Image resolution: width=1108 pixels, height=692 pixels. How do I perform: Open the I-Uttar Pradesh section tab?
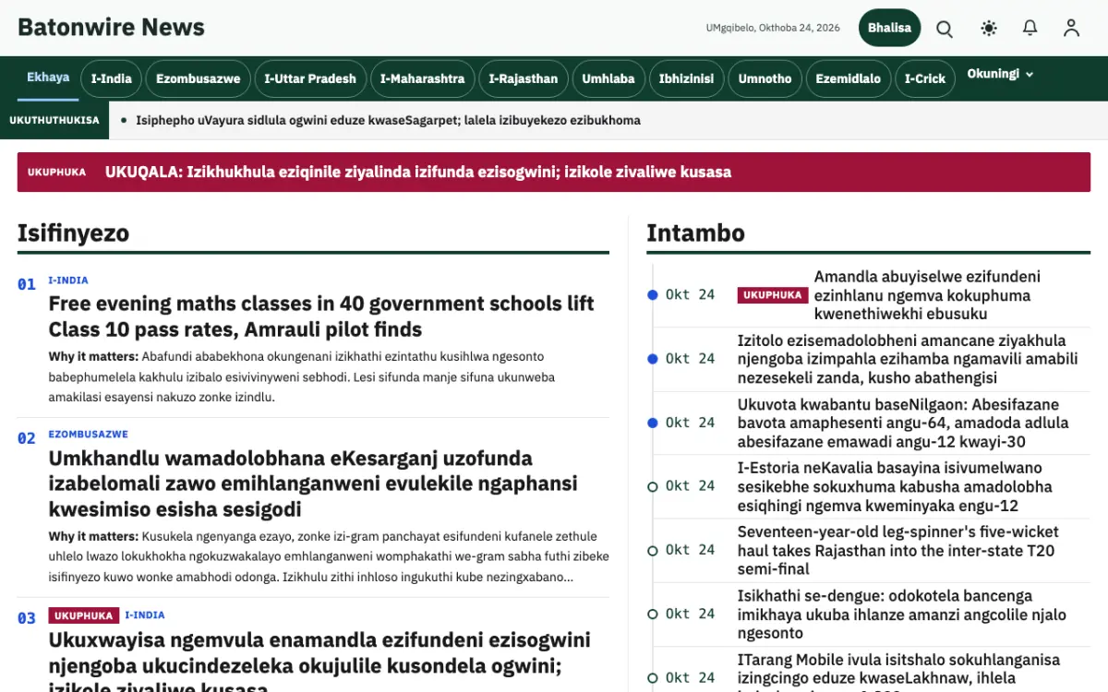[x=310, y=78]
